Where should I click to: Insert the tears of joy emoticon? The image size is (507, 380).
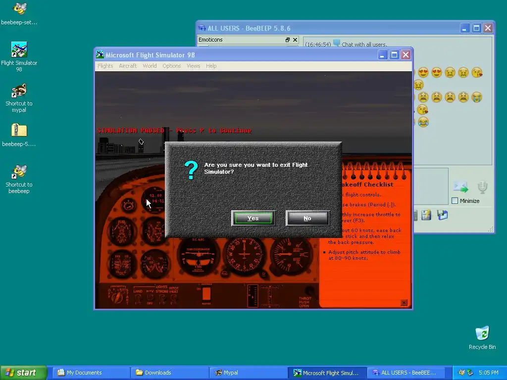423,122
